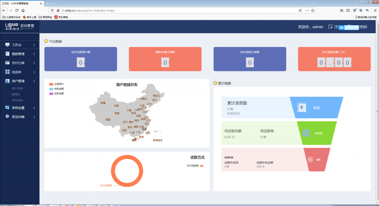Image resolution: width=379 pixels, height=206 pixels.
Task: Click the 自由块 grid icon
Action: 7,72
